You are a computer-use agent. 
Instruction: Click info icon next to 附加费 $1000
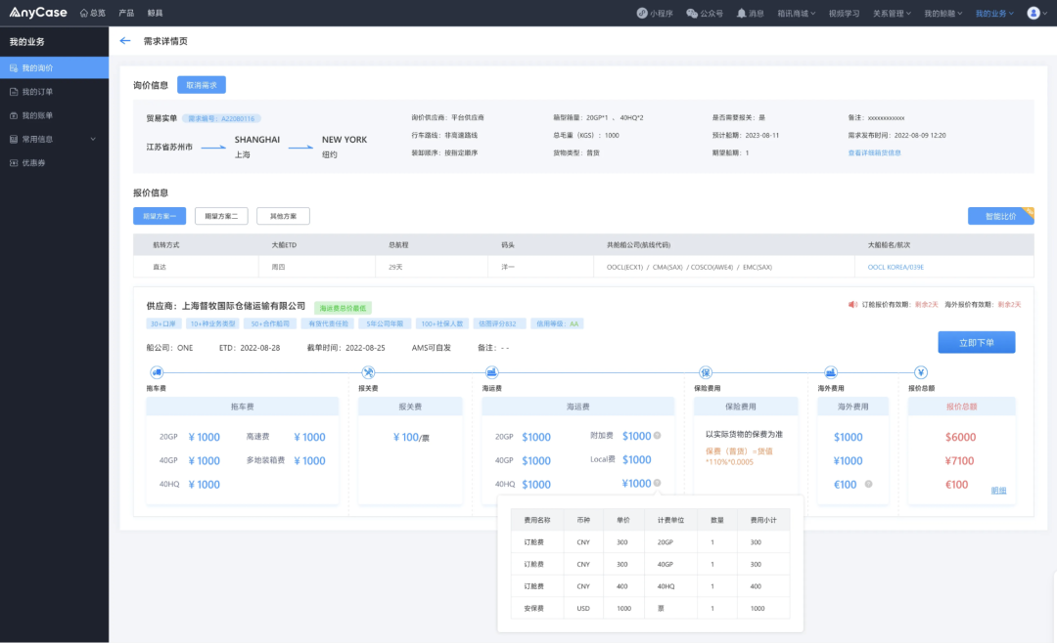click(658, 436)
